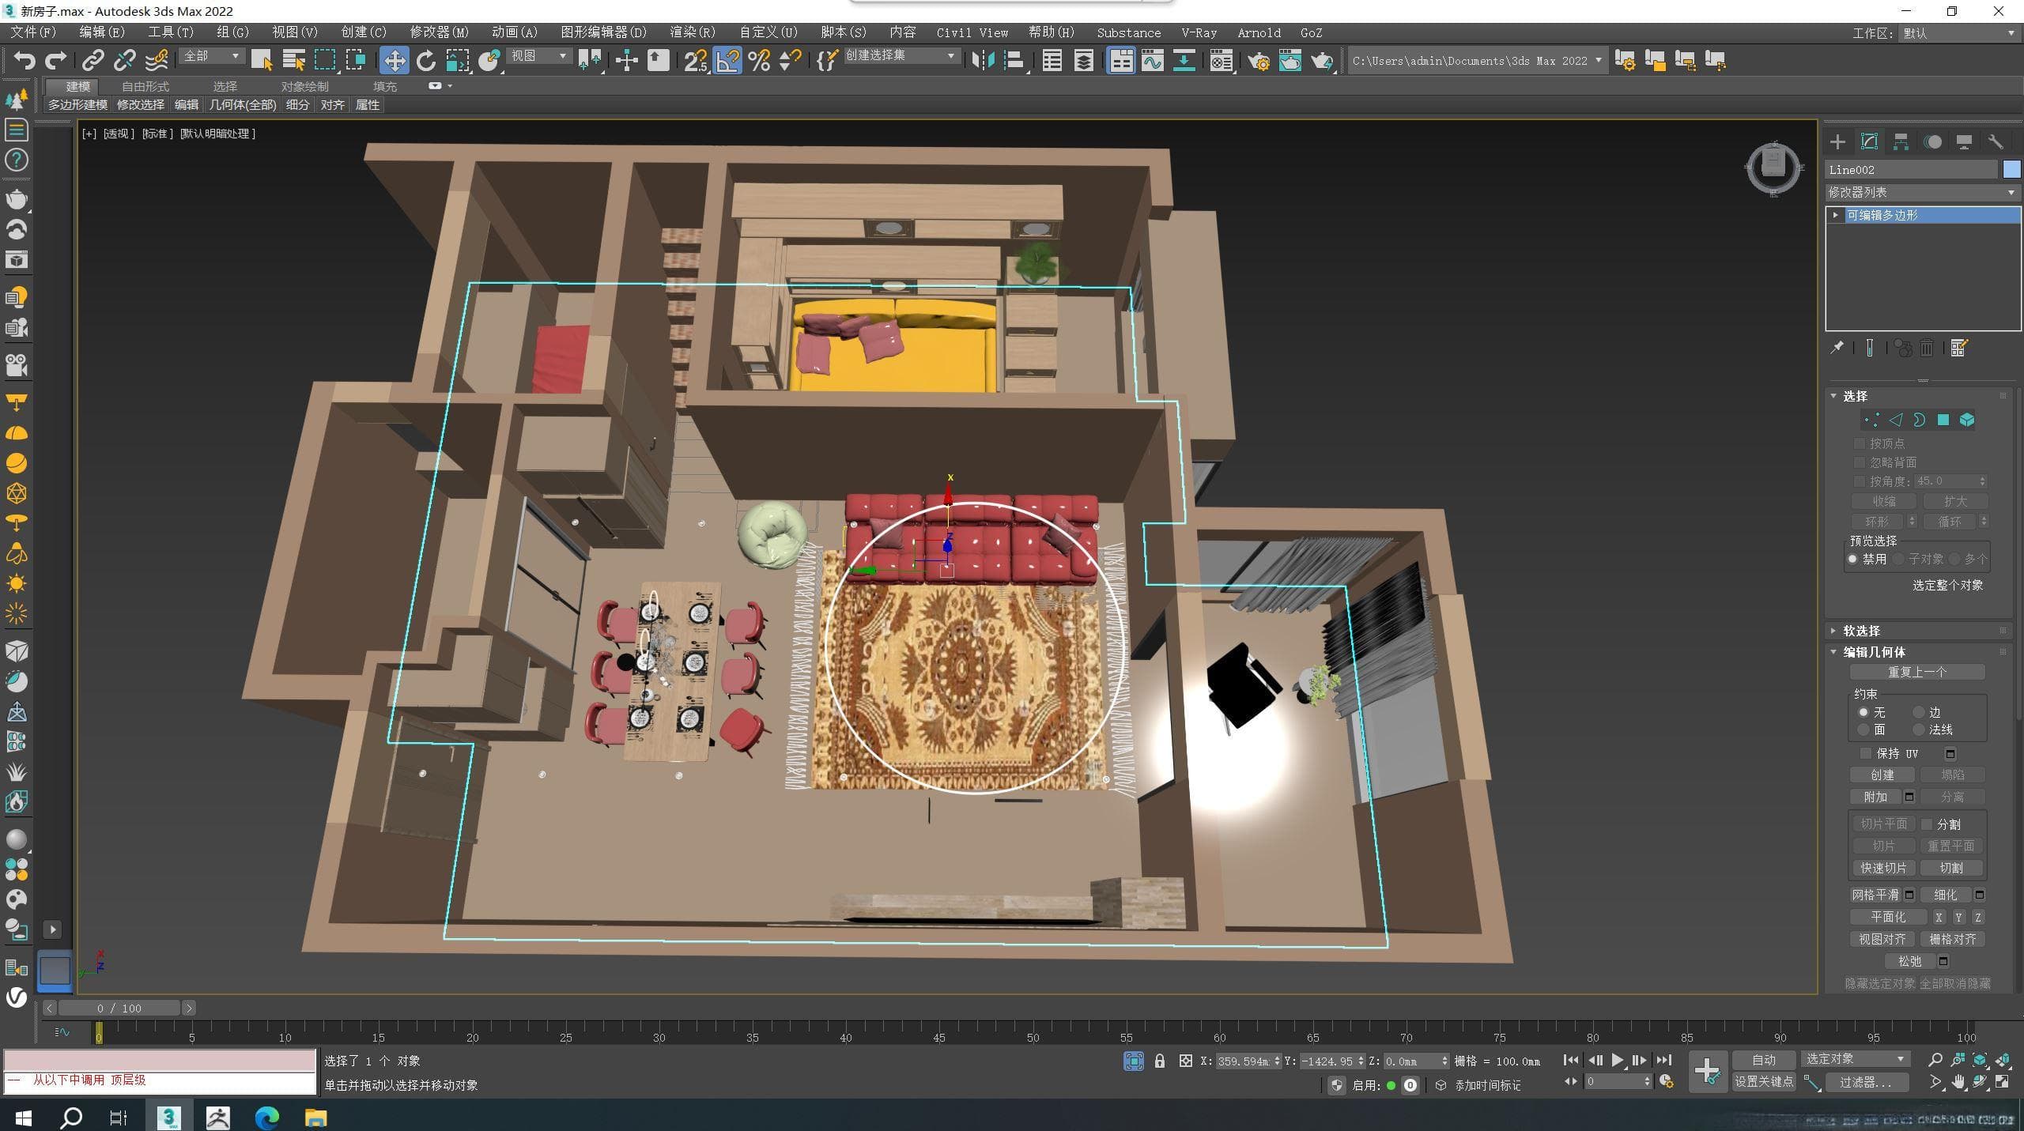Switch to Display panel icon
The height and width of the screenshot is (1131, 2024).
tap(1964, 141)
